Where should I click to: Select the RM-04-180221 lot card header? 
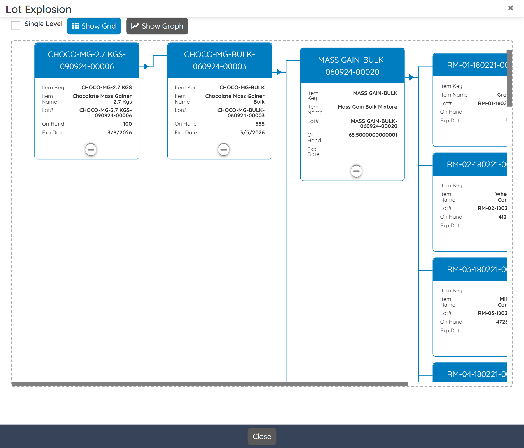(x=476, y=374)
